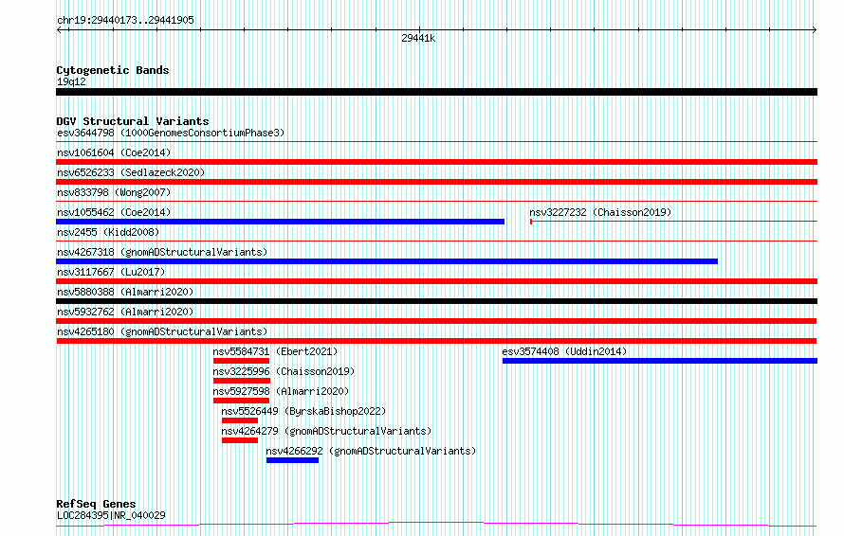
Task: Click the red bar under nsv3225996
Action: click(x=242, y=381)
